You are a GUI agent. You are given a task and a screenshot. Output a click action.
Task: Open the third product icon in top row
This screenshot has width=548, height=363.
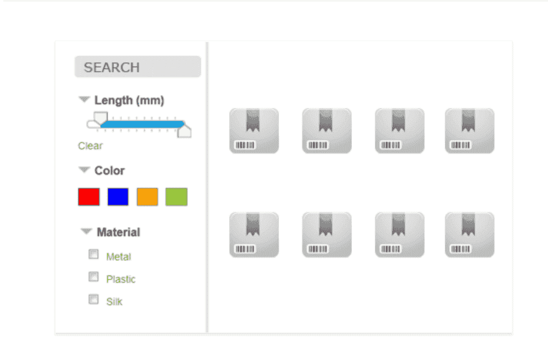(399, 131)
